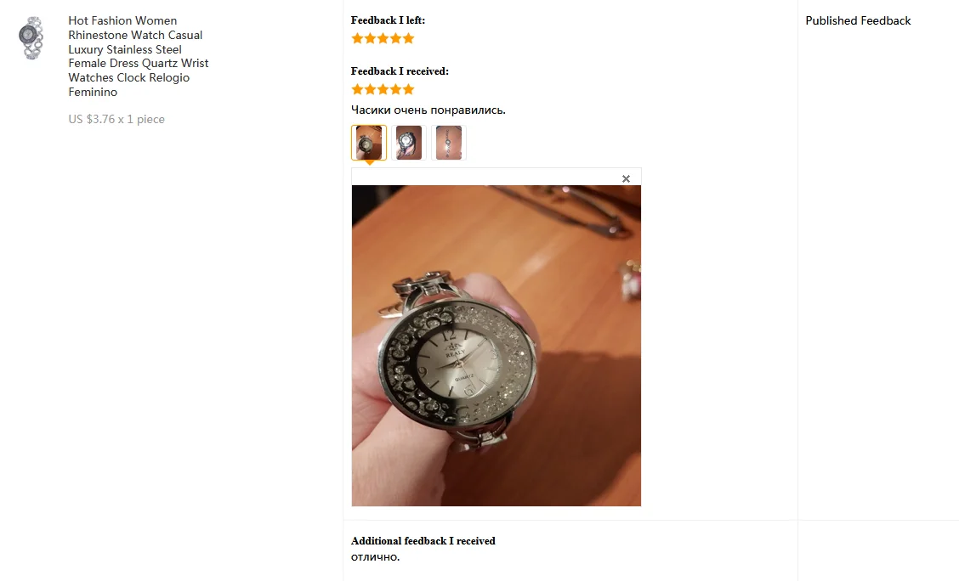
Task: Click the review text Часики очень понравились
Action: click(x=428, y=110)
